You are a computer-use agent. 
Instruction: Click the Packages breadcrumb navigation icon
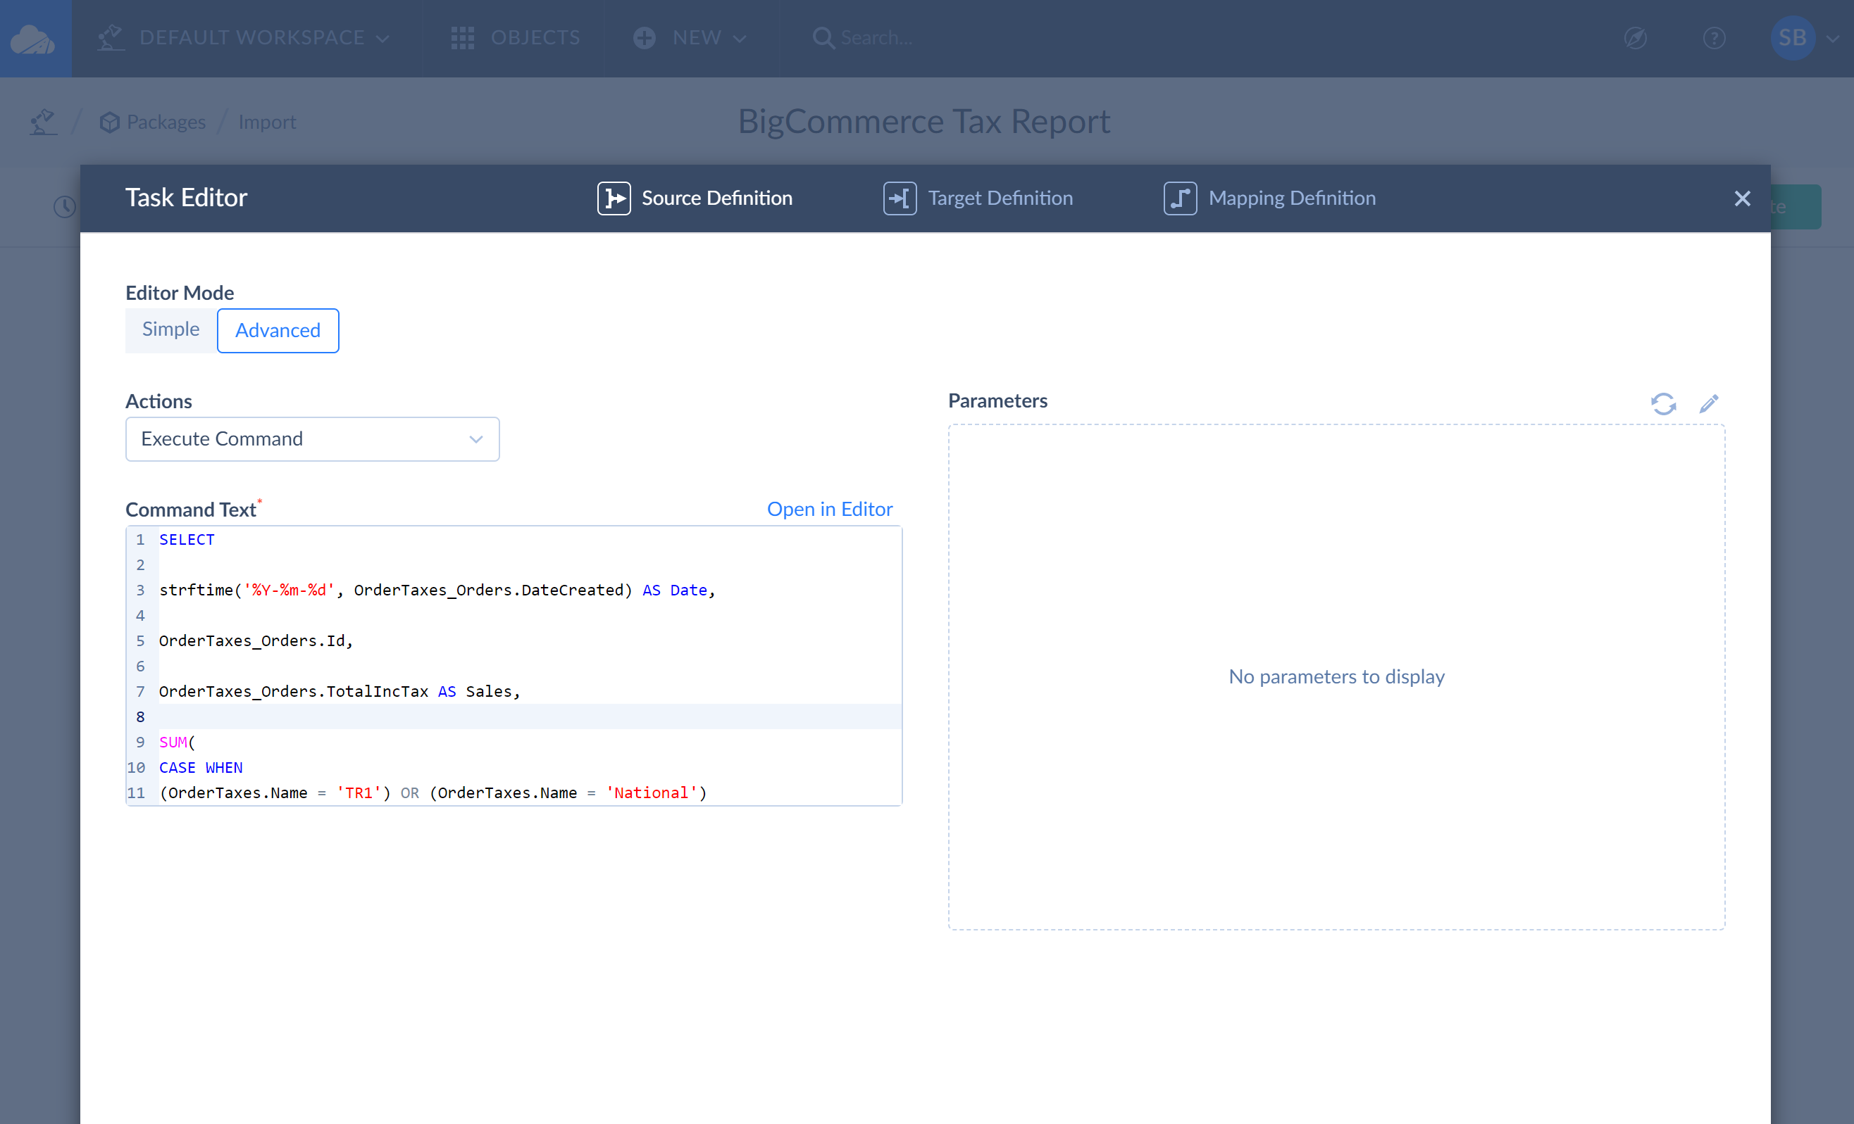pyautogui.click(x=108, y=122)
